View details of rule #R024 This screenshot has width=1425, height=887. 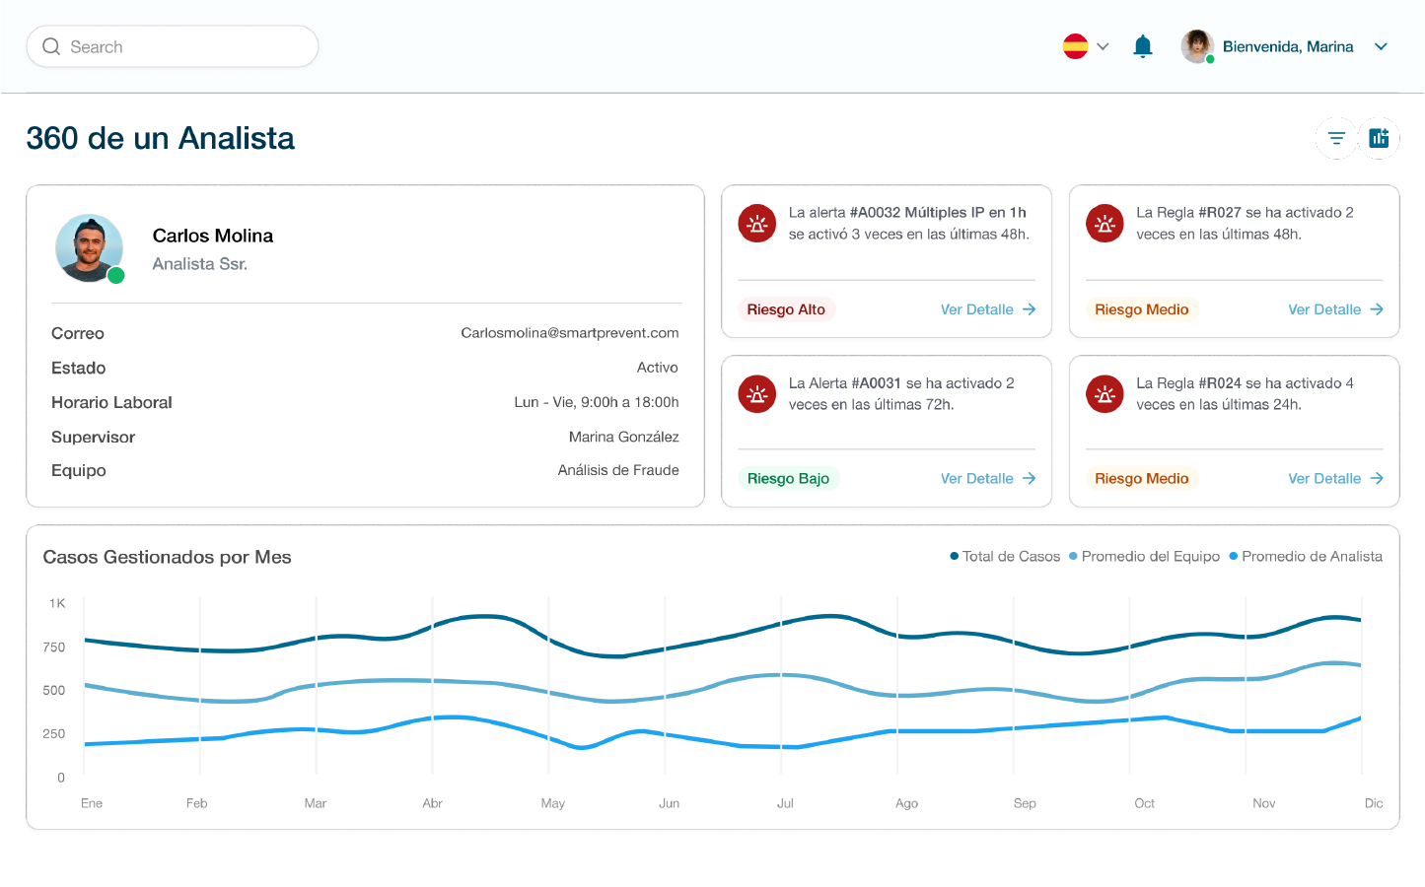(x=1324, y=478)
